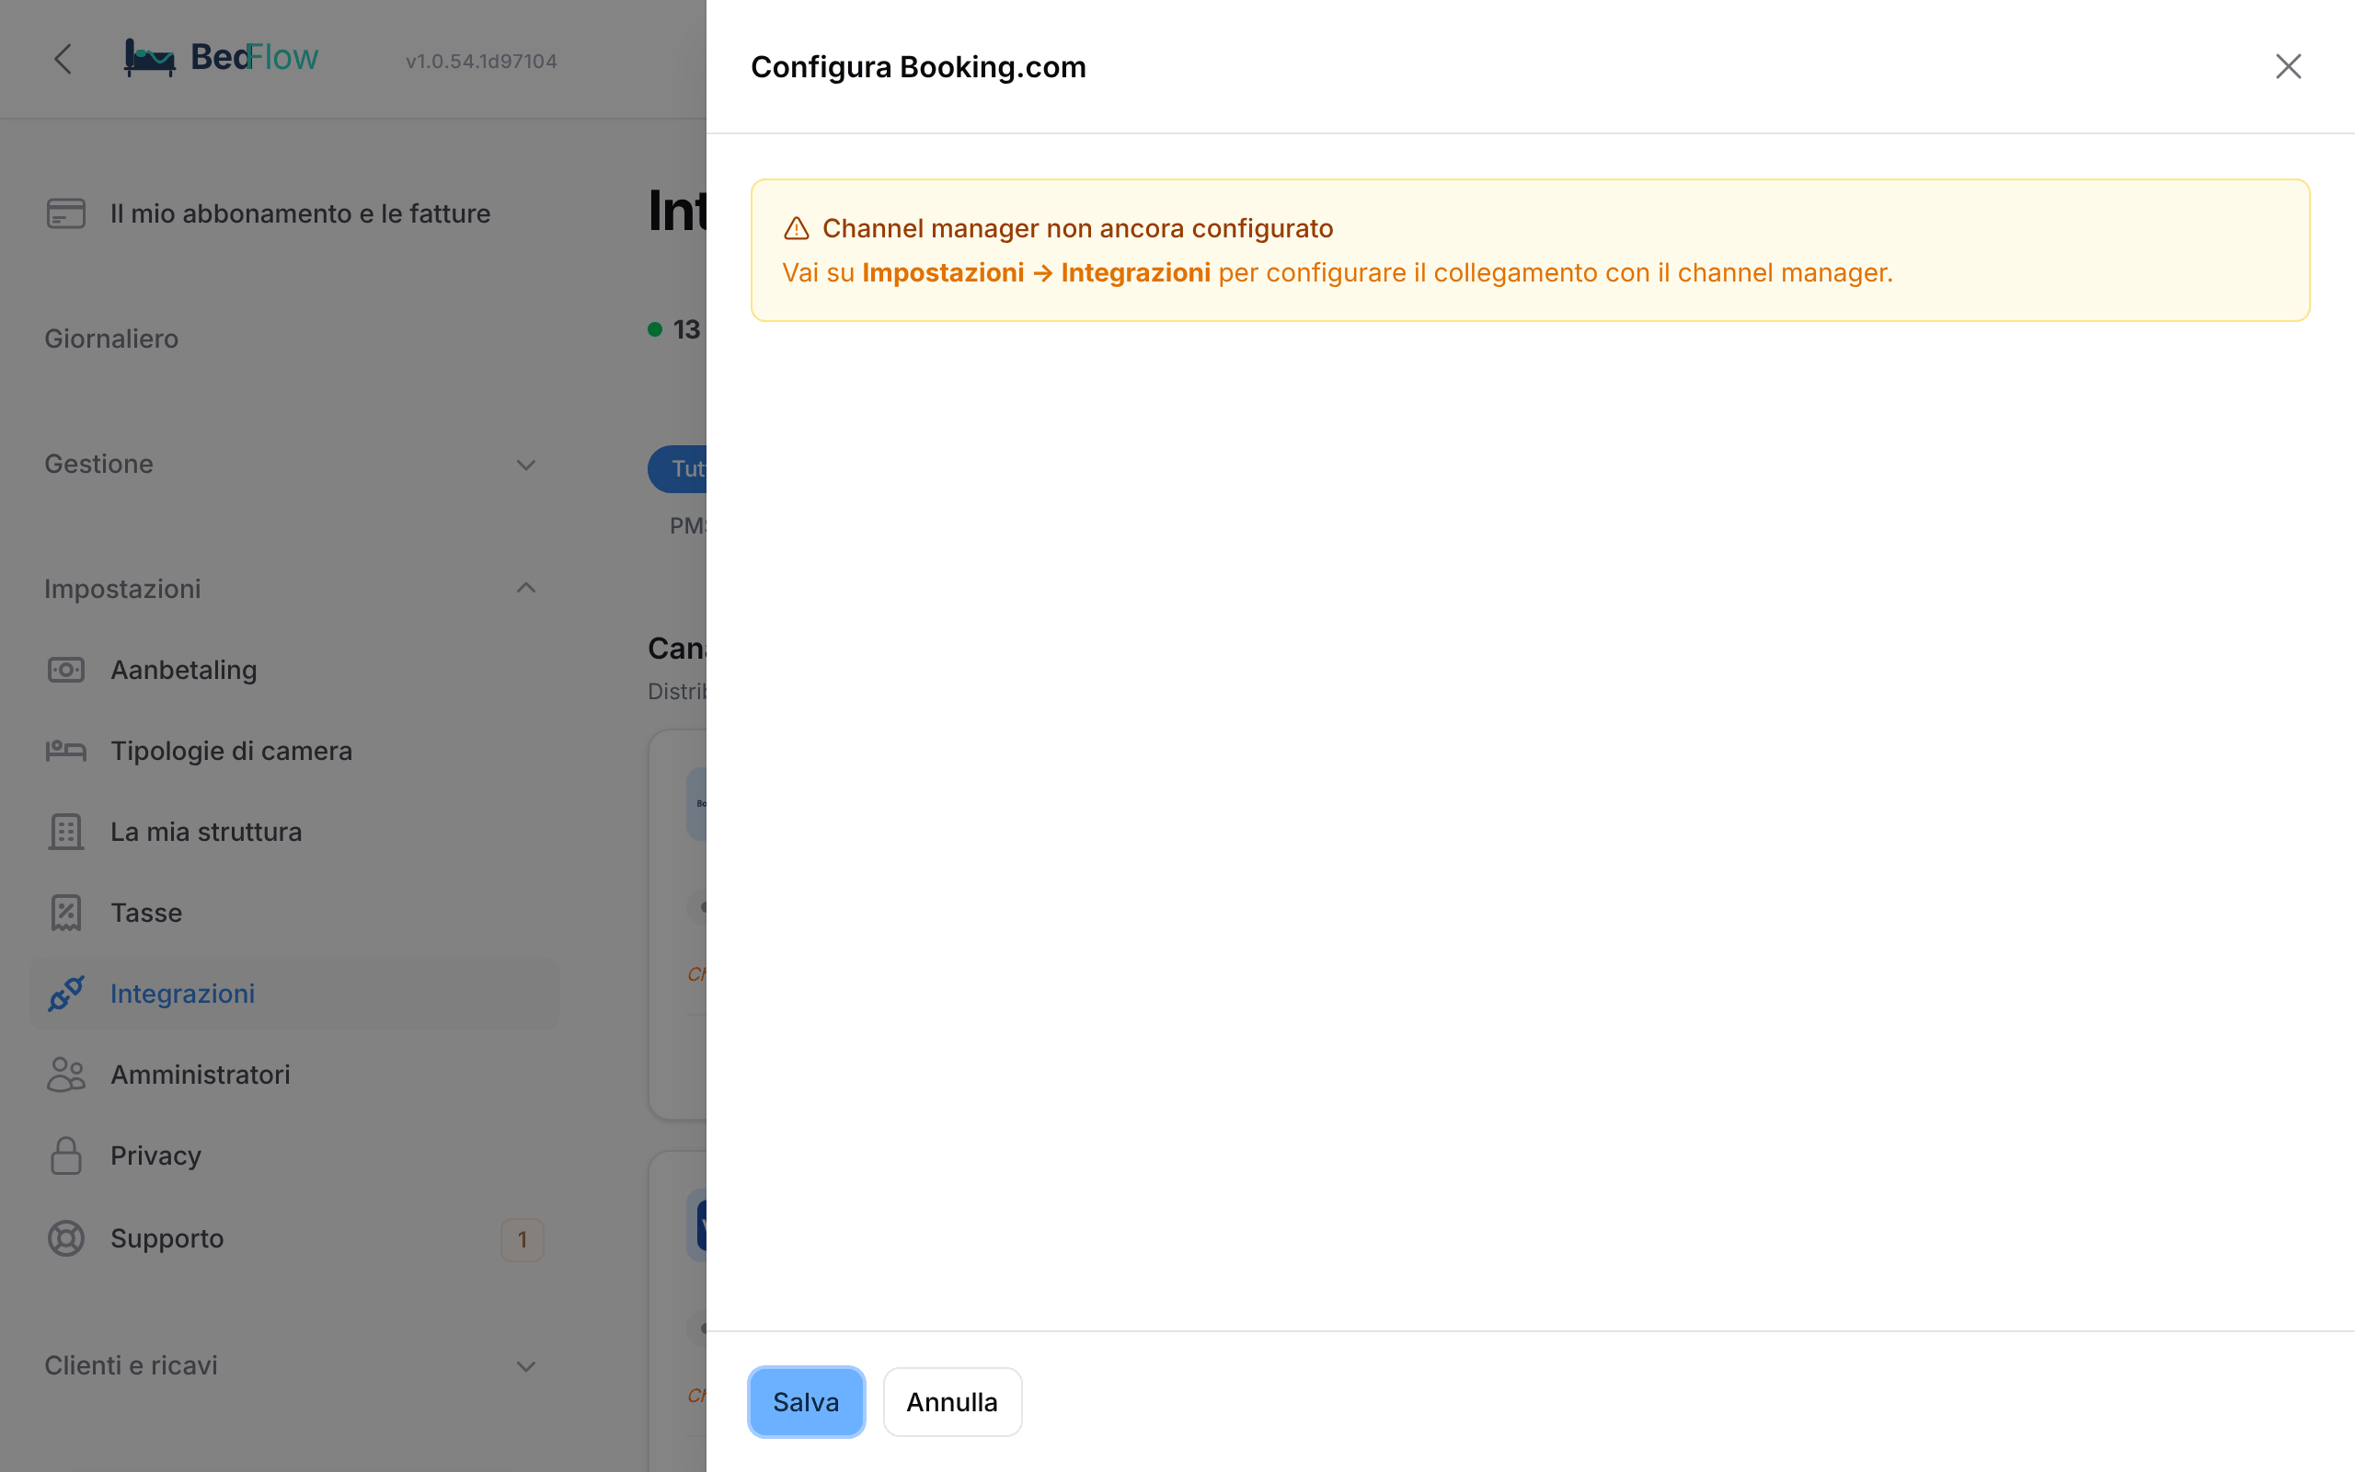The height and width of the screenshot is (1472, 2355).
Task: Click the Privacy padlock icon
Action: click(66, 1156)
